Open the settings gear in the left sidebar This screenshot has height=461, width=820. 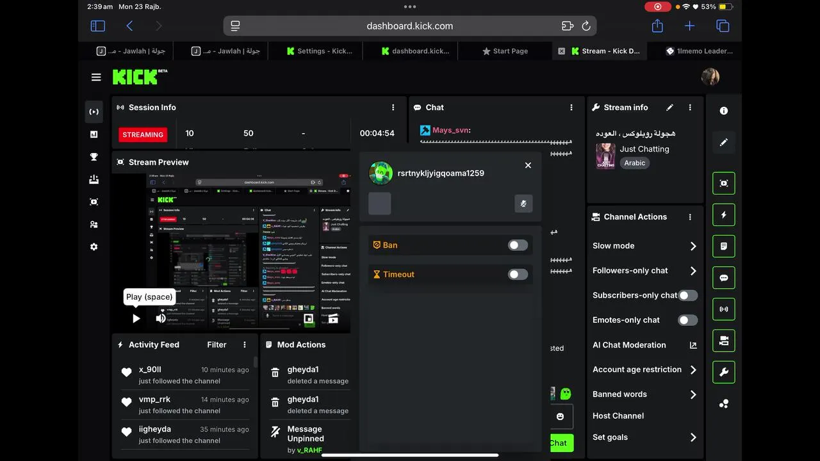94,247
